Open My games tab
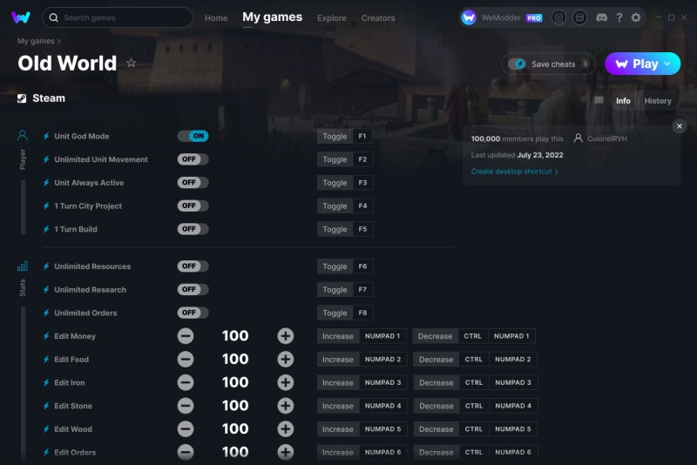This screenshot has width=697, height=465. [x=272, y=17]
